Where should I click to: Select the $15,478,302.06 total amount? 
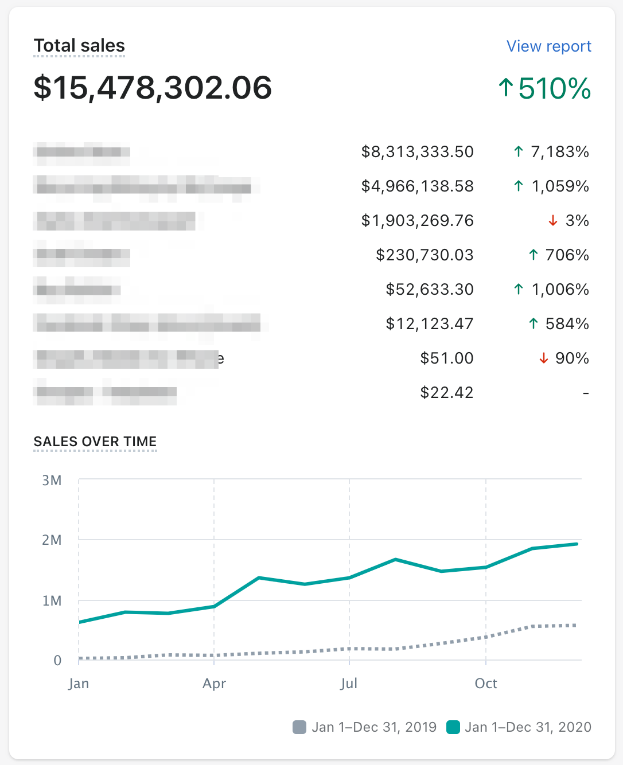153,88
